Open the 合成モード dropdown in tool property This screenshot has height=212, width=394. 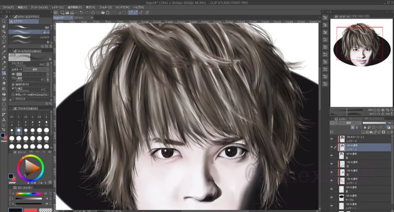point(37,69)
